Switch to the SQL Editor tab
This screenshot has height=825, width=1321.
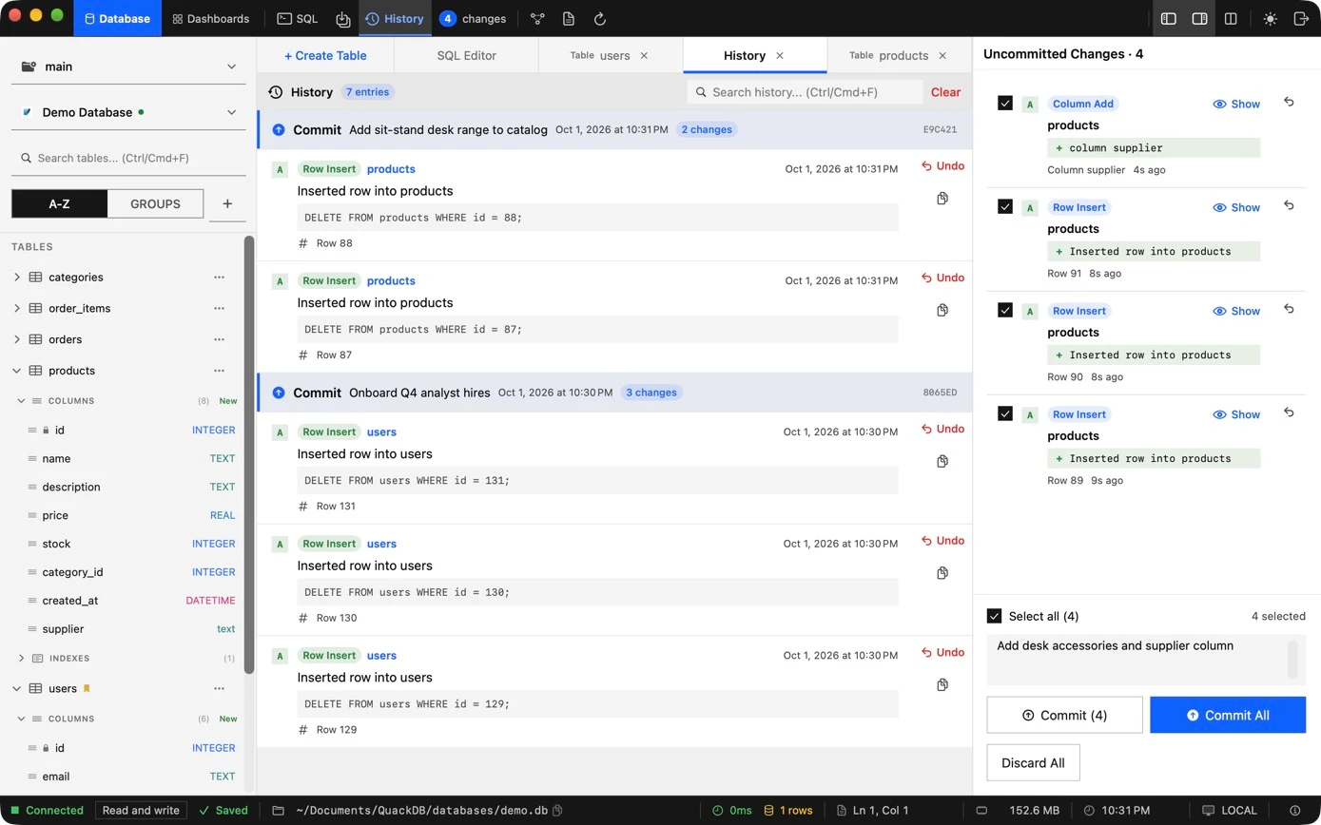pyautogui.click(x=466, y=55)
